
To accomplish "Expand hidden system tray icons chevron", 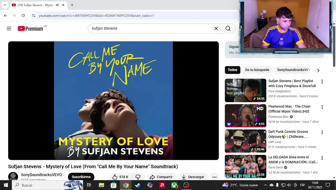I will 265,185.
